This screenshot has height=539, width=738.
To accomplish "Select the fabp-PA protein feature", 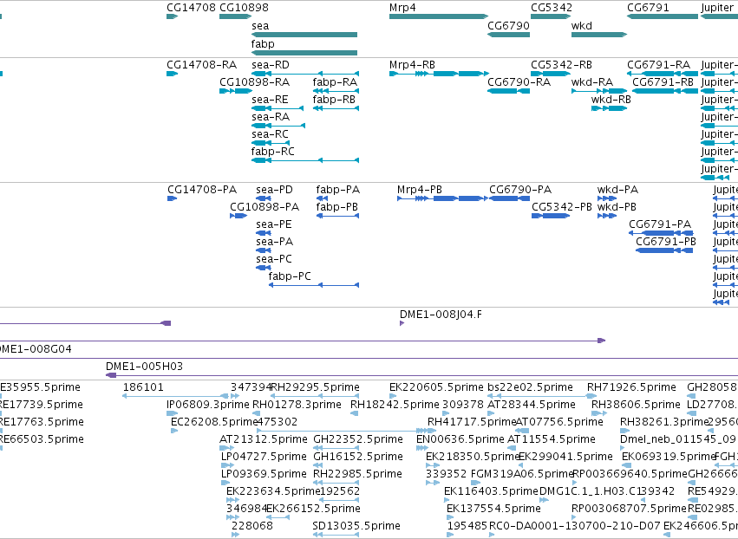I will tap(322, 198).
